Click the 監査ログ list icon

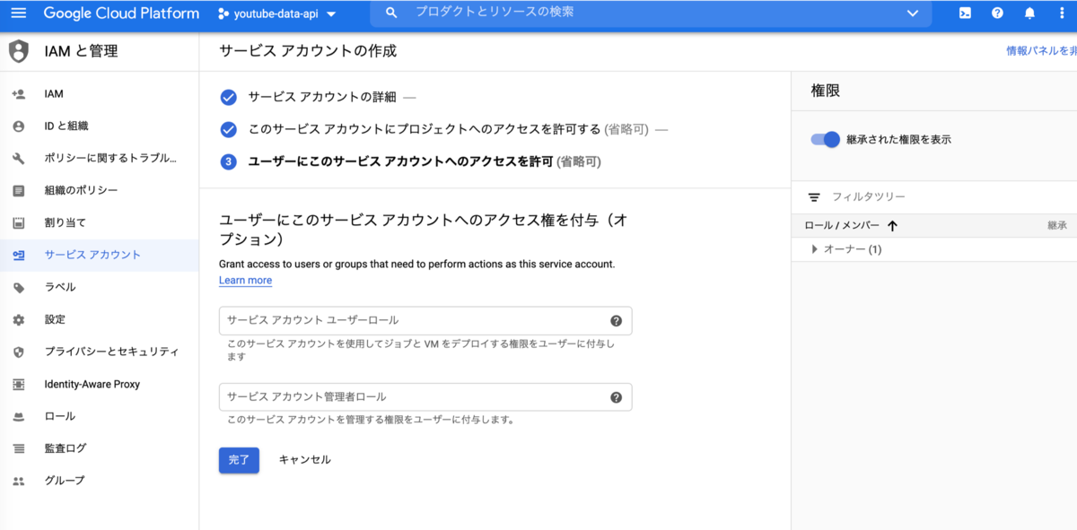pyautogui.click(x=19, y=448)
